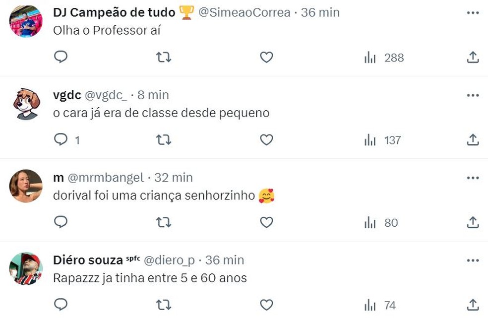The height and width of the screenshot is (321, 488).
Task: Reply to DJ Campeão de tudo's tweet
Action: (61, 58)
